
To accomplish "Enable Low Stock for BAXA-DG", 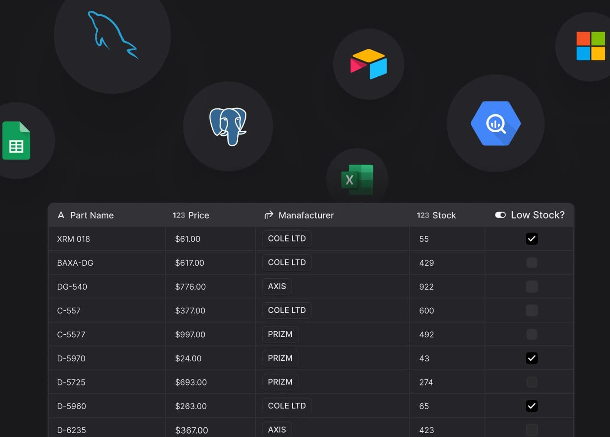I will 531,262.
